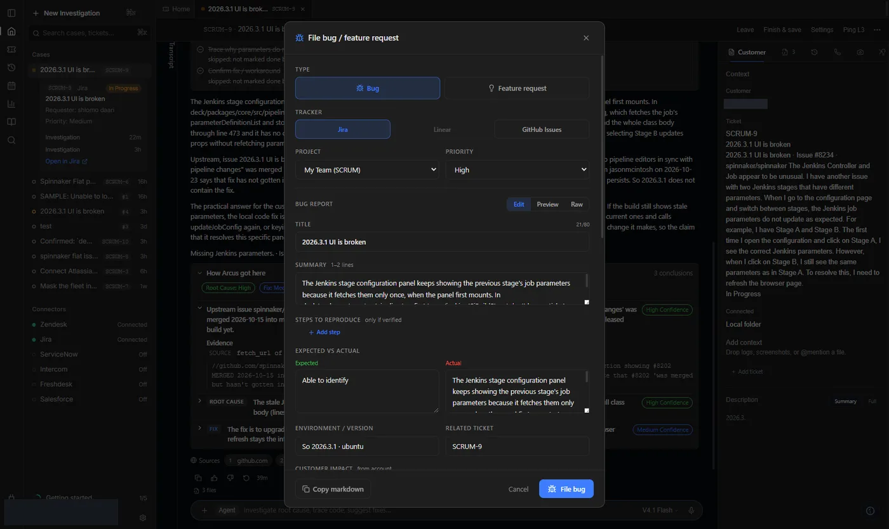Switch bug report to Preview tab
The image size is (889, 529).
pos(547,204)
